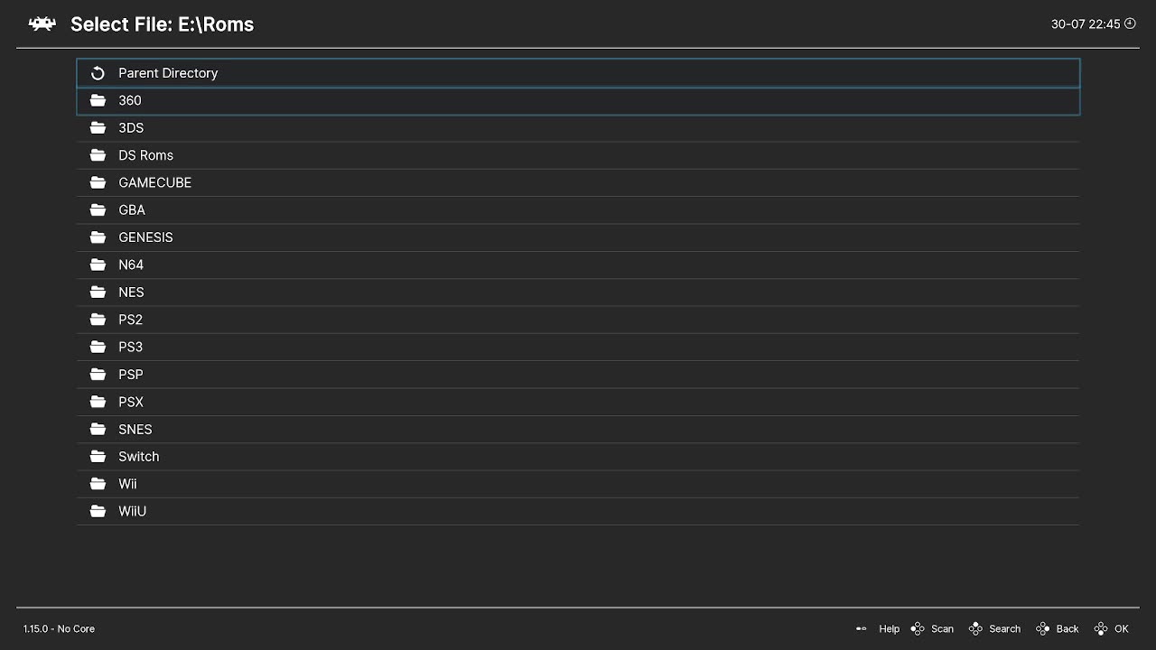Click the clock icon beside the time
The width and height of the screenshot is (1156, 650).
[1130, 23]
